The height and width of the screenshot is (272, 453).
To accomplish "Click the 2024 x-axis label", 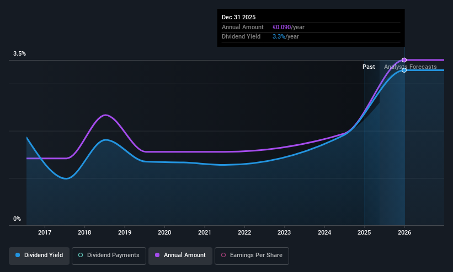I will [324, 232].
